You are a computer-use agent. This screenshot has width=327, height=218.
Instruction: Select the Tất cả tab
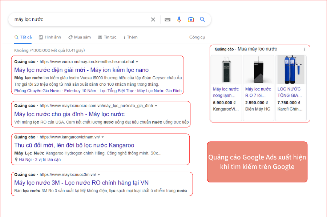(23, 37)
